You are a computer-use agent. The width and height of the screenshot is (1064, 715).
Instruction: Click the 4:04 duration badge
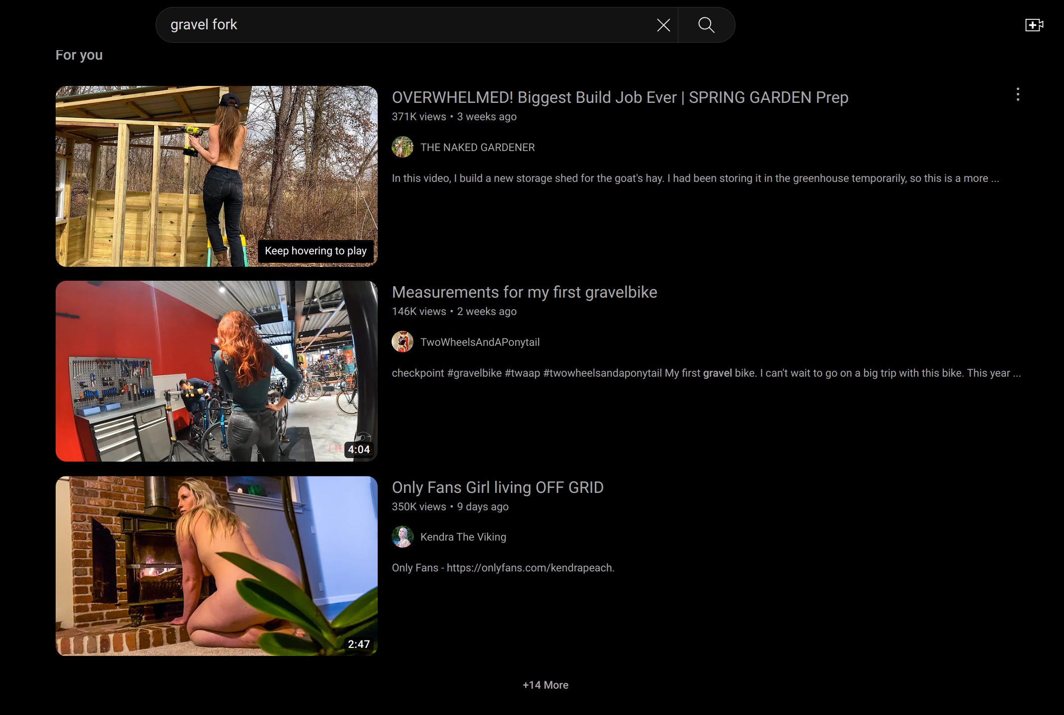358,450
